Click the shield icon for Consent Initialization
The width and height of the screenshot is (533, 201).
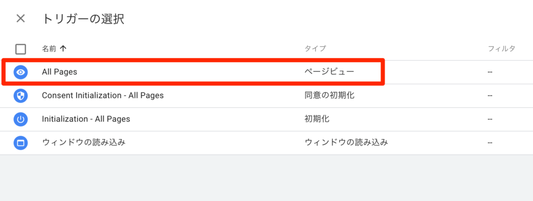[21, 96]
